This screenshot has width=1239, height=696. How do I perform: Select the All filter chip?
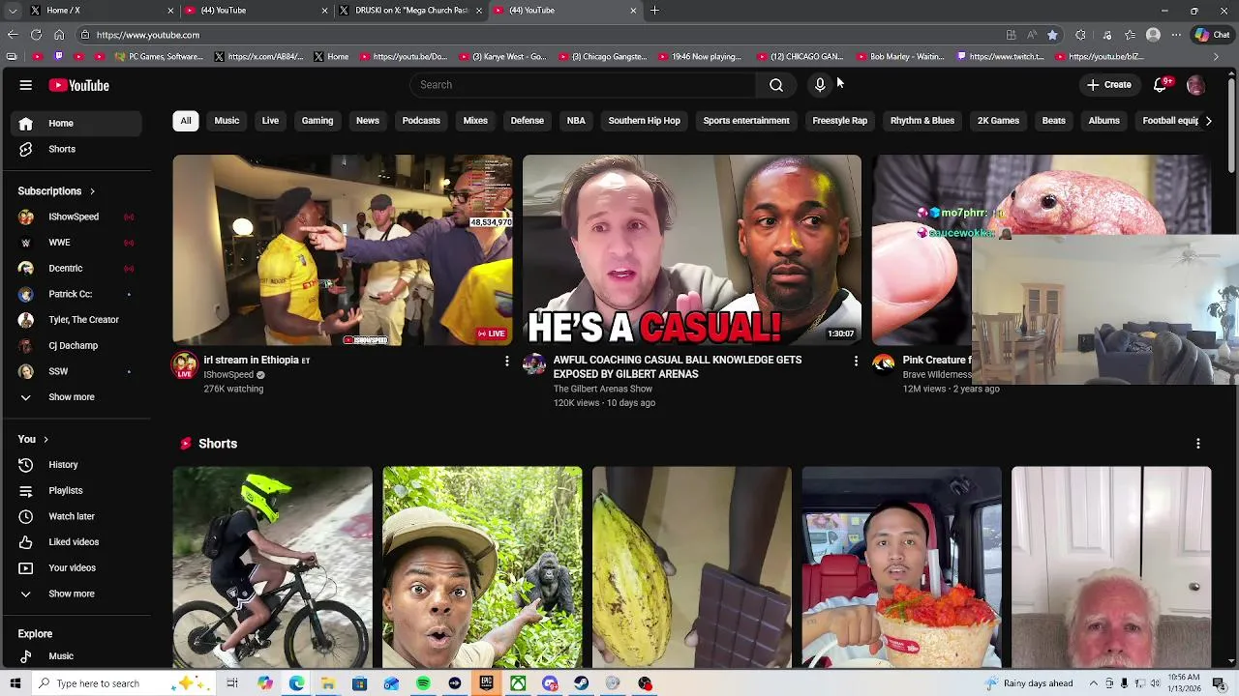[186, 121]
